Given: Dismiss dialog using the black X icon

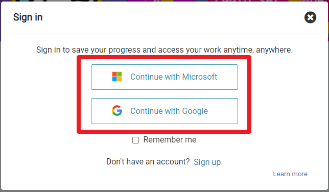Looking at the screenshot, I should (310, 17).
